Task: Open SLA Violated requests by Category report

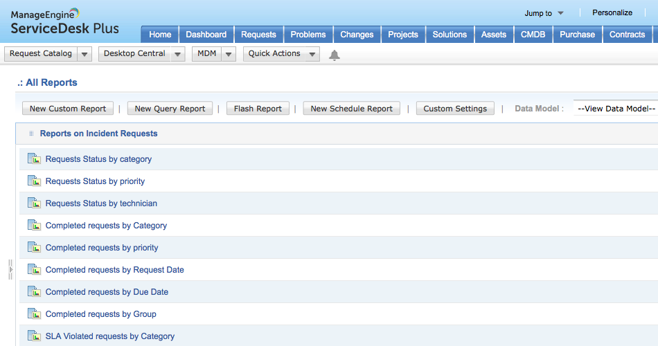Action: tap(110, 336)
